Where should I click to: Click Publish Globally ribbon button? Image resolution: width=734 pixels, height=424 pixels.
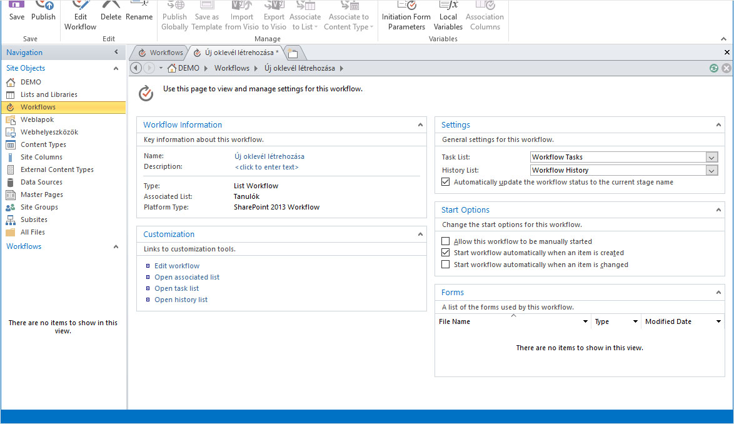coord(174,16)
